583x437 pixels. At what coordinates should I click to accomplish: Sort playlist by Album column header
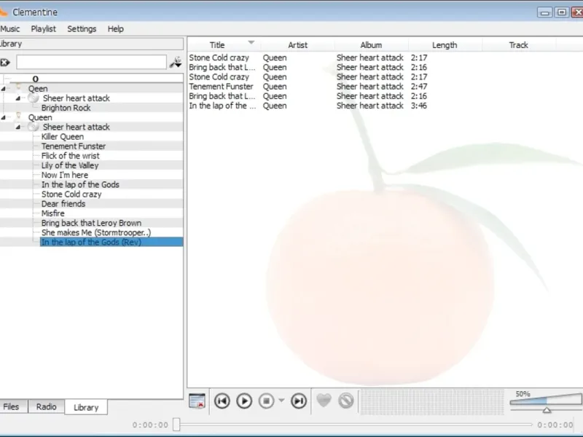[x=371, y=45]
